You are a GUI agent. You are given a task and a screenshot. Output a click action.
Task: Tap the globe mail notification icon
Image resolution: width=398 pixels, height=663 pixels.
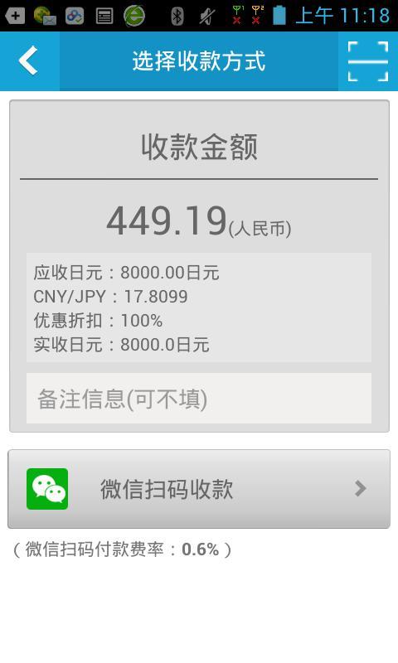[x=45, y=16]
